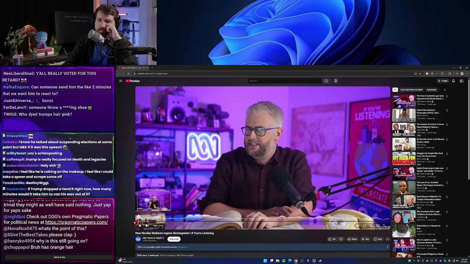Viewport: 470px width, 264px height.
Task: Click the video title How Nicolas Maduro's regime
Action: (x=174, y=233)
